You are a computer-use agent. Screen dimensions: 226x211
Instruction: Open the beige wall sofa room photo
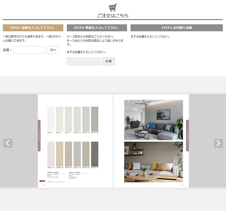153,162
